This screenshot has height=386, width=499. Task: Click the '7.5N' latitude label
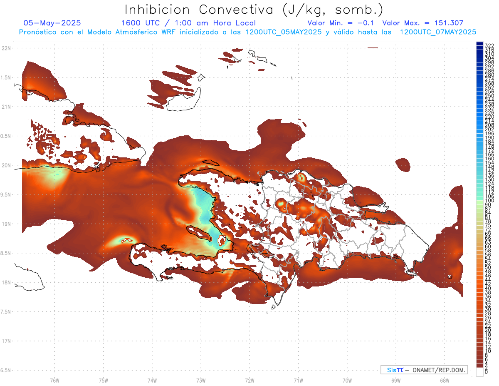coord(6,312)
